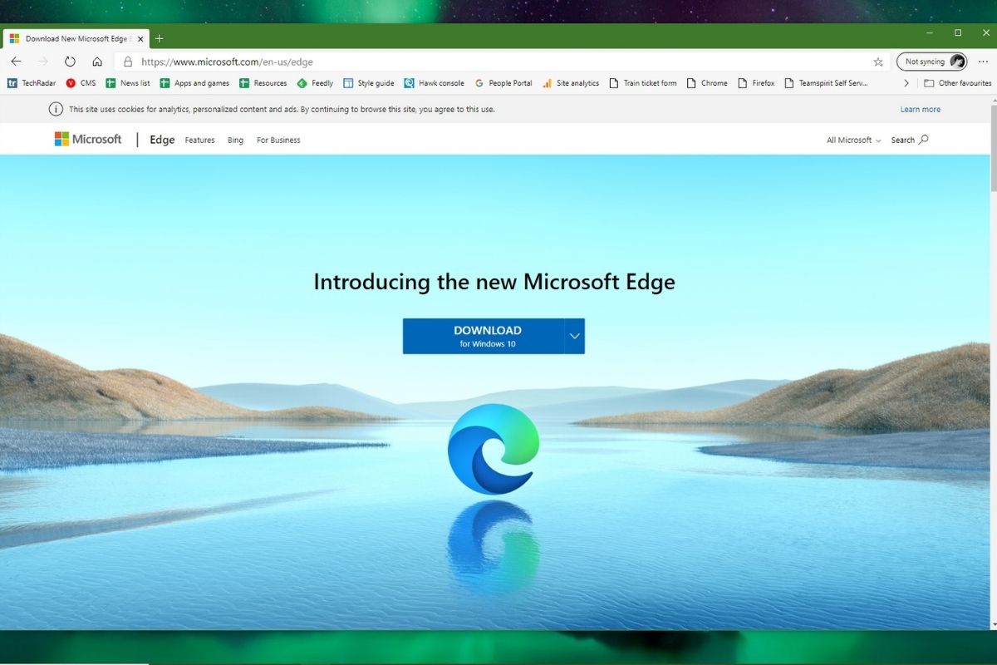Viewport: 997px width, 665px height.
Task: Open the Site analytics bookmark
Action: click(x=571, y=83)
